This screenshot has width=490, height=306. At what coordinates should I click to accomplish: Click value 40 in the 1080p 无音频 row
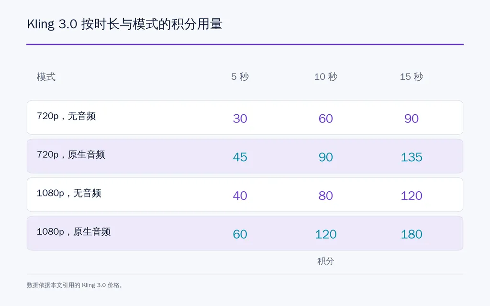pos(240,196)
